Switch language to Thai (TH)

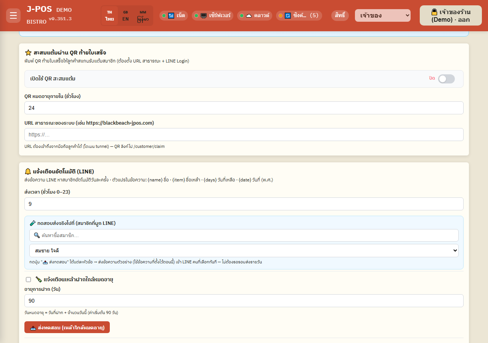[110, 16]
